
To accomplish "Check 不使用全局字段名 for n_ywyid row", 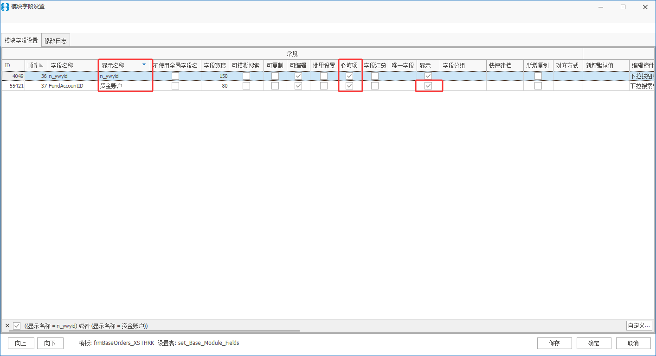I will 175,76.
